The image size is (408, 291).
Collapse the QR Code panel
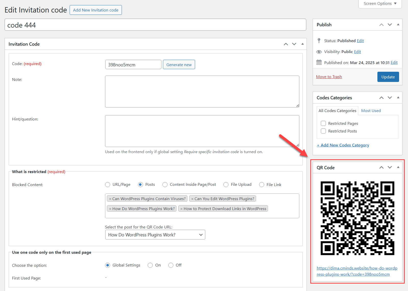coord(398,167)
